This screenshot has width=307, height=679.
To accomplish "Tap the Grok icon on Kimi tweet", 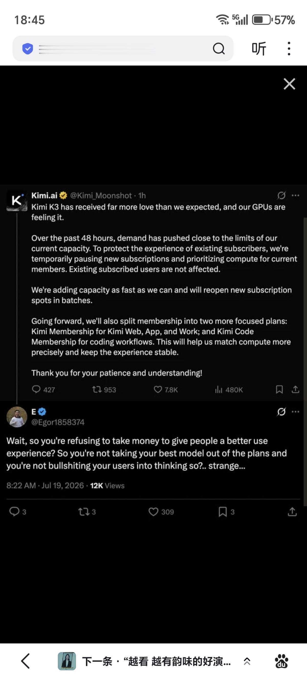I will coord(281,195).
